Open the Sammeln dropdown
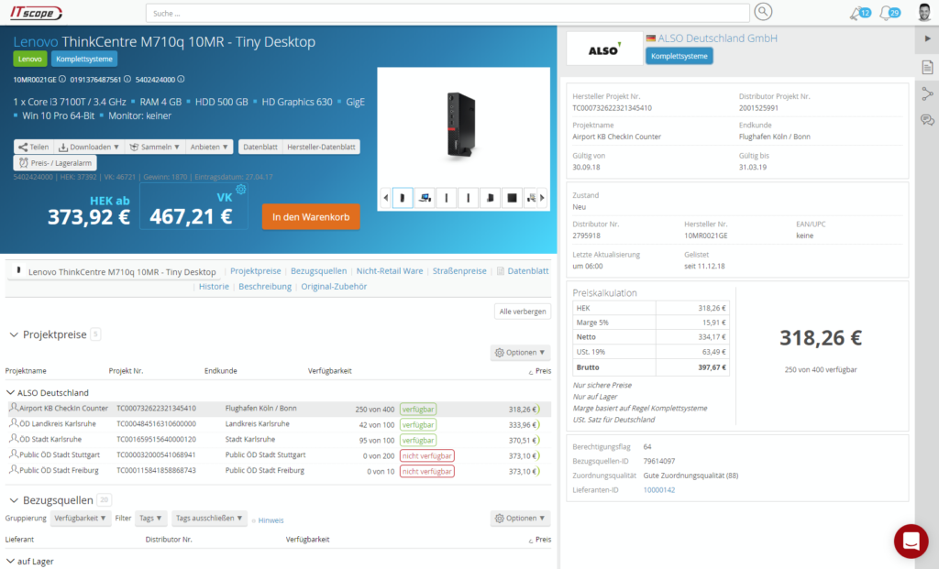 click(x=154, y=147)
